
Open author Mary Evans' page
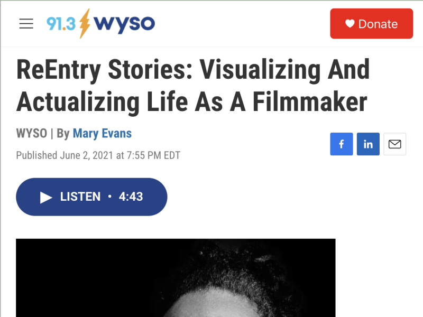coord(102,134)
